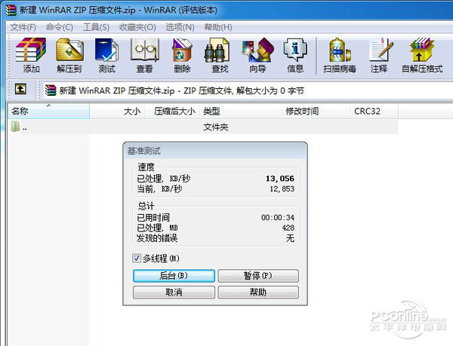Open the 工具(S) menu
The height and width of the screenshot is (346, 453).
[96, 27]
